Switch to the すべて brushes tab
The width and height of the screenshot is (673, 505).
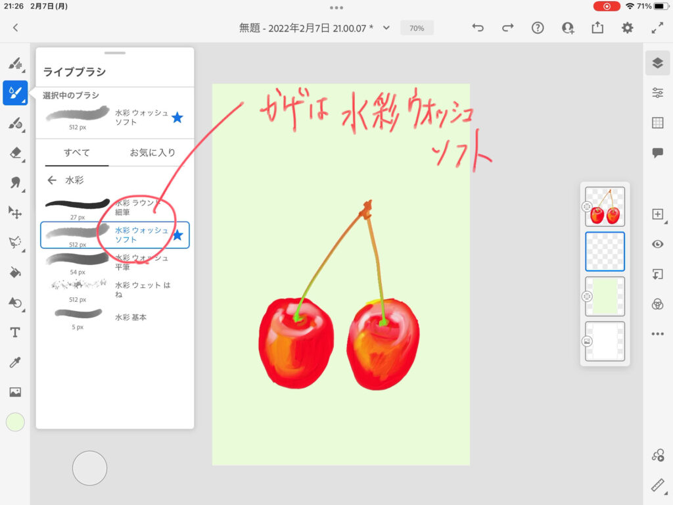pos(77,153)
